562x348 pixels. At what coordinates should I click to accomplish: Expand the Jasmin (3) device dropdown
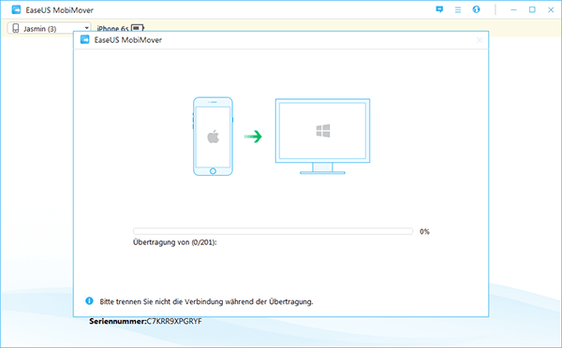49,28
